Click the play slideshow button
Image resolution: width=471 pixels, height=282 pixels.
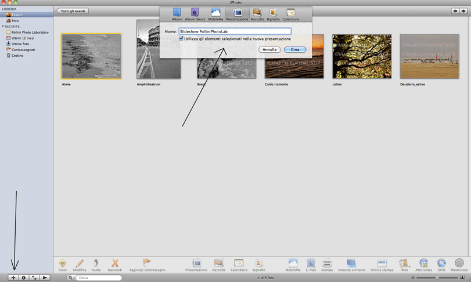45,277
